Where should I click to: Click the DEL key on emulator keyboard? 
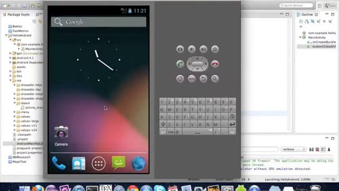(232, 117)
